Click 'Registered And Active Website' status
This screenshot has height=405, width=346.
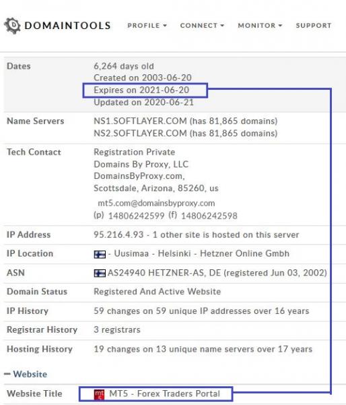tap(157, 292)
